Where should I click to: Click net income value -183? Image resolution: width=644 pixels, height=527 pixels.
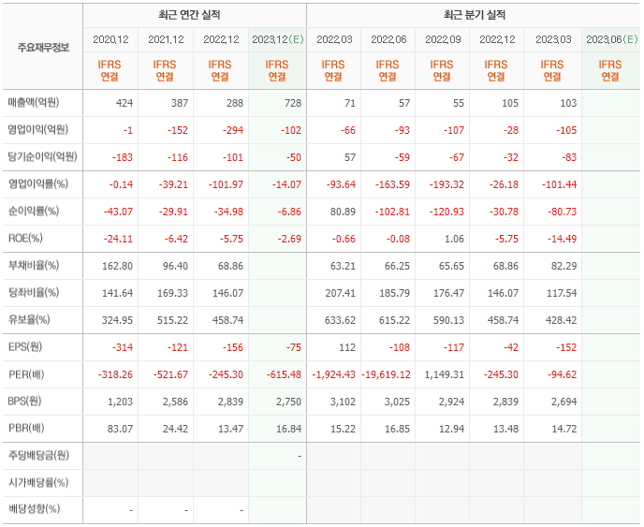(123, 157)
